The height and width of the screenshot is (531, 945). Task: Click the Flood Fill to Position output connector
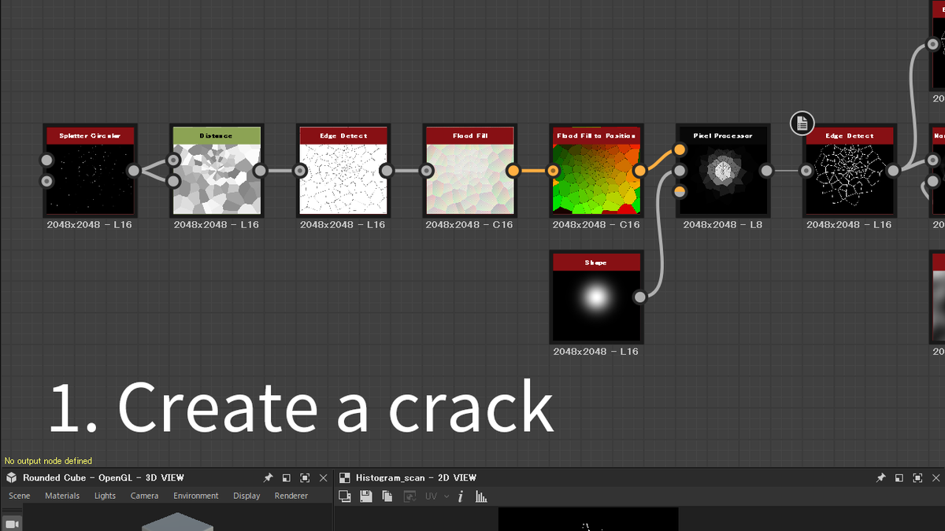coord(639,170)
